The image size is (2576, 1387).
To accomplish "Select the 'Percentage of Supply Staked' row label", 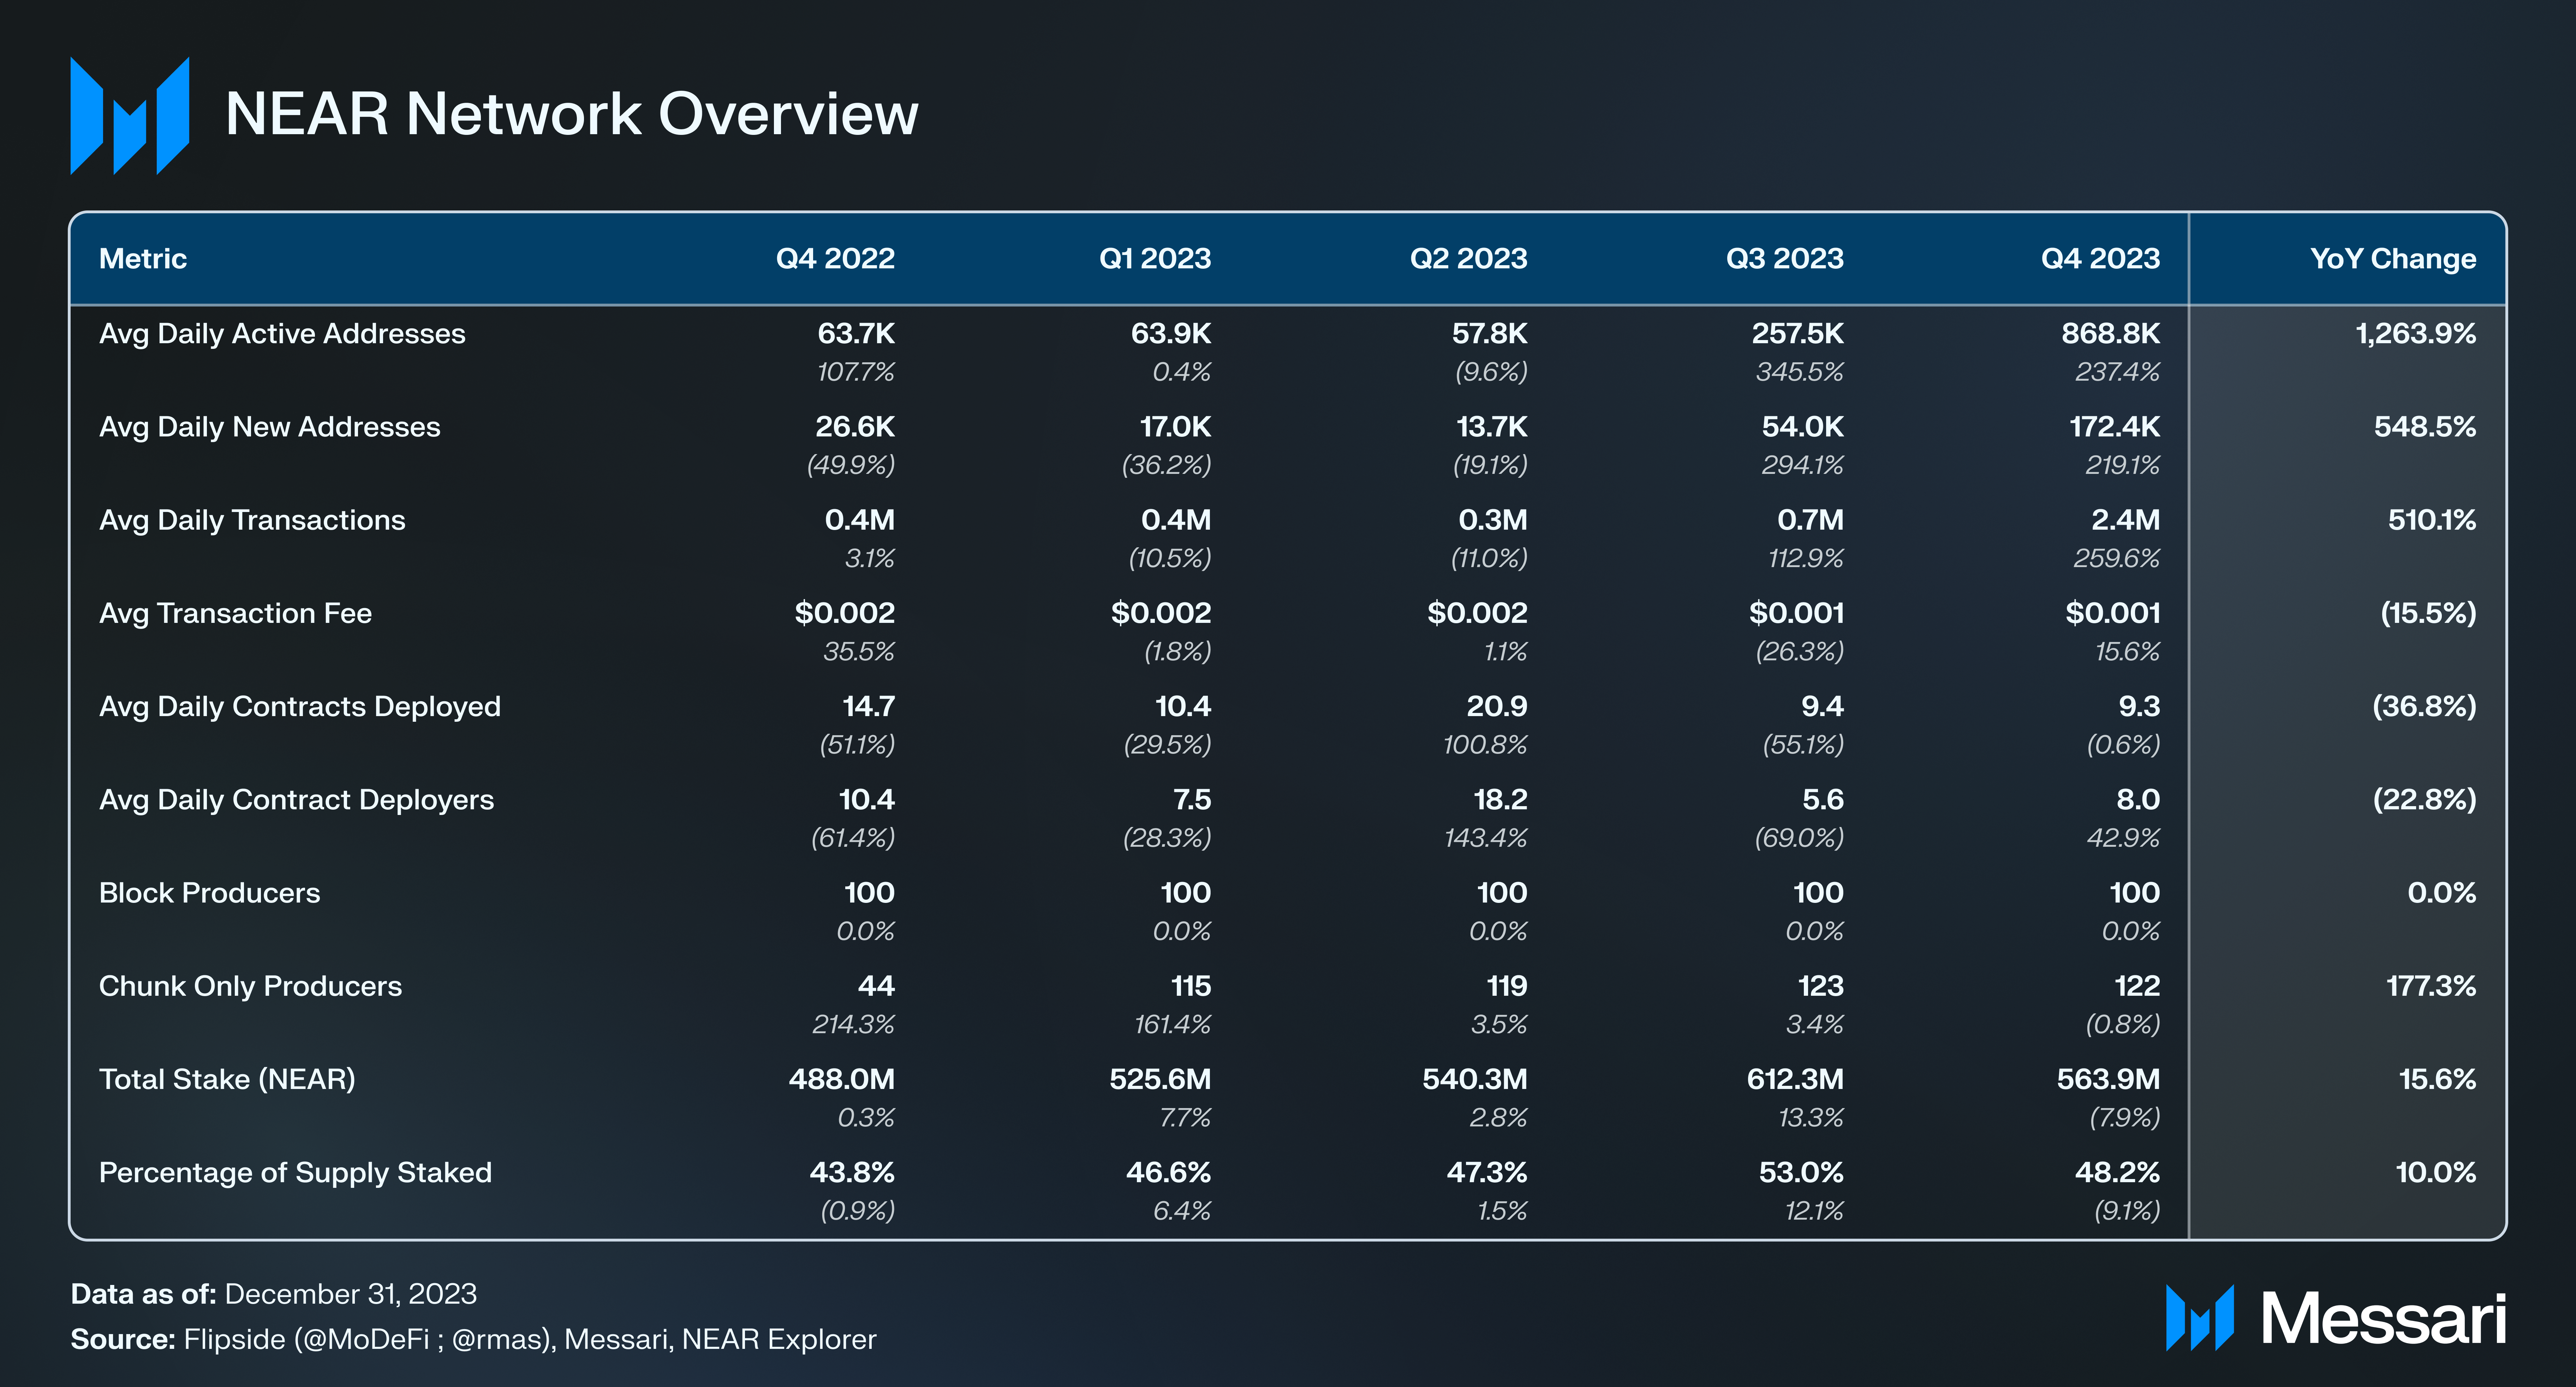I will (295, 1173).
